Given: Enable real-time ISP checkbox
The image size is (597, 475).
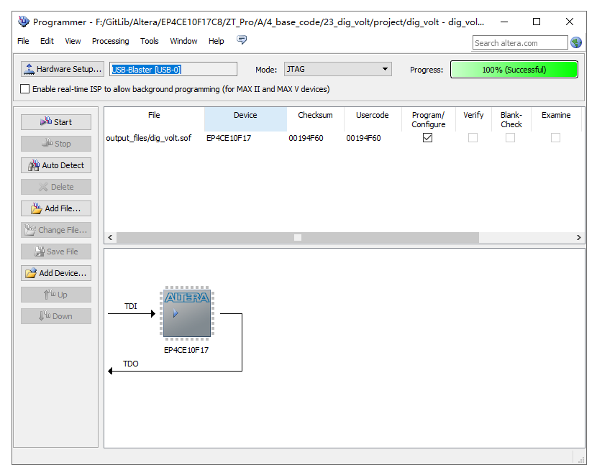Looking at the screenshot, I should point(24,89).
